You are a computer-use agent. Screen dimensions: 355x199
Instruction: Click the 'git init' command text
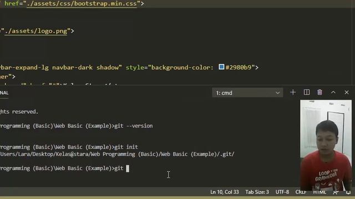pyautogui.click(x=126, y=147)
